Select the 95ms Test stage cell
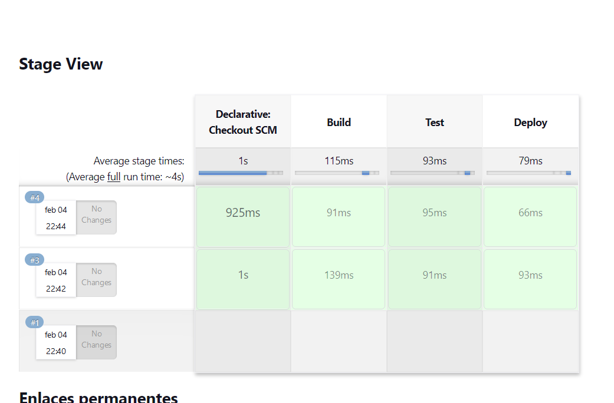This screenshot has height=403, width=614. pos(435,216)
